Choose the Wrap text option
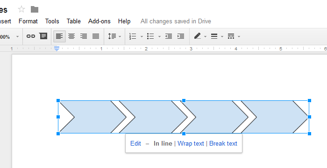Screen dimensions: 327x168 click(191, 143)
